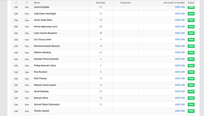Edit Jude Edem Abomegah's record
204x116 pixels.
pyautogui.click(x=16, y=14)
